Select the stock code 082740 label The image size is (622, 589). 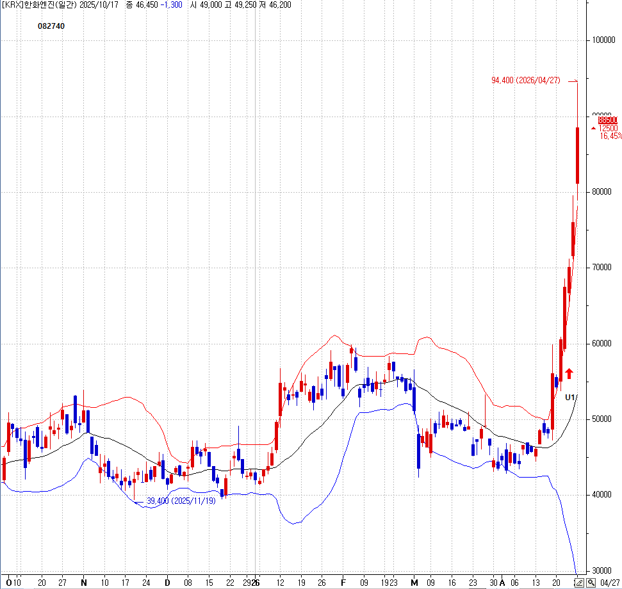click(x=51, y=26)
